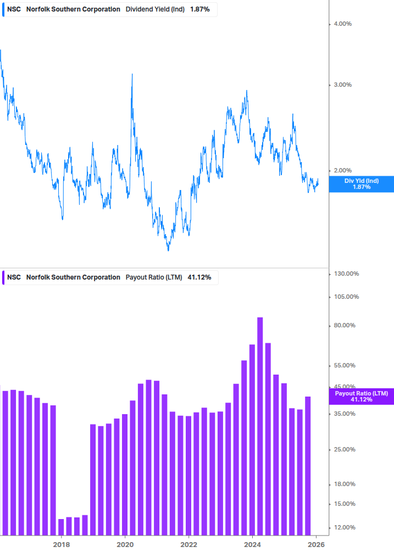The width and height of the screenshot is (394, 552).
Task: Click the 2026 label on time axis
Action: 316,544
